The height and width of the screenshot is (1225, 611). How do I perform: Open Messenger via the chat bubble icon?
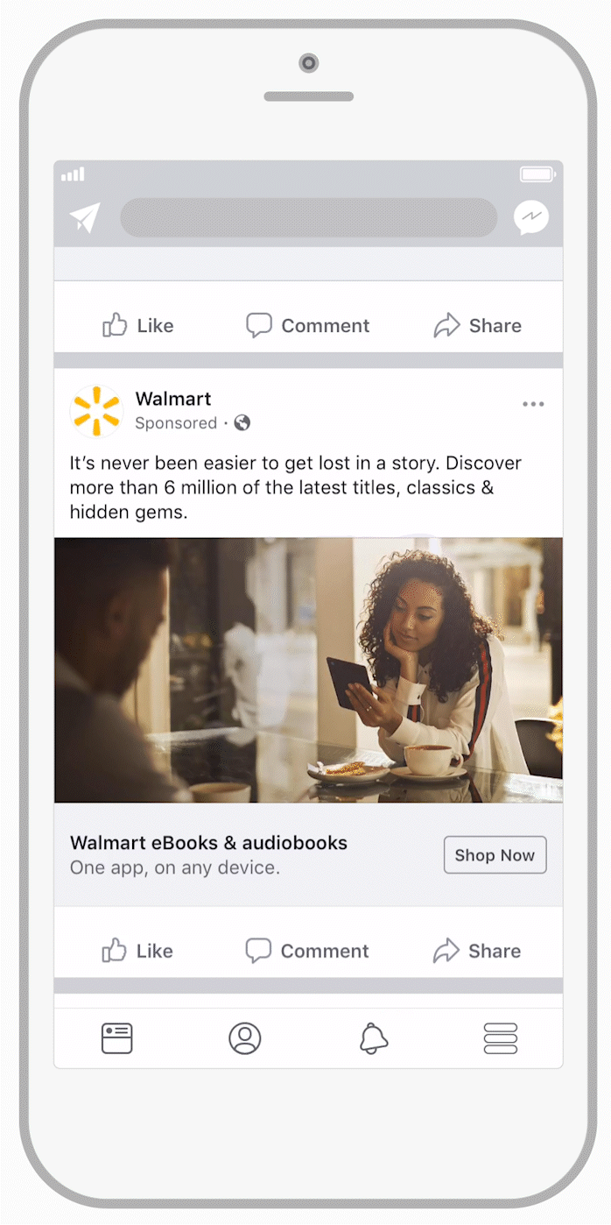[x=531, y=217]
